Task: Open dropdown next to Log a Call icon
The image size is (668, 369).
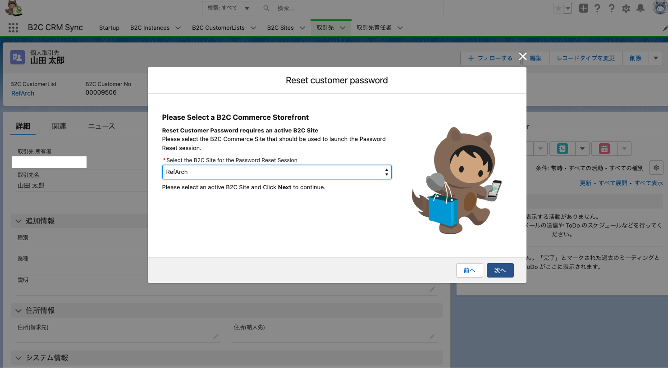Action: point(582,149)
